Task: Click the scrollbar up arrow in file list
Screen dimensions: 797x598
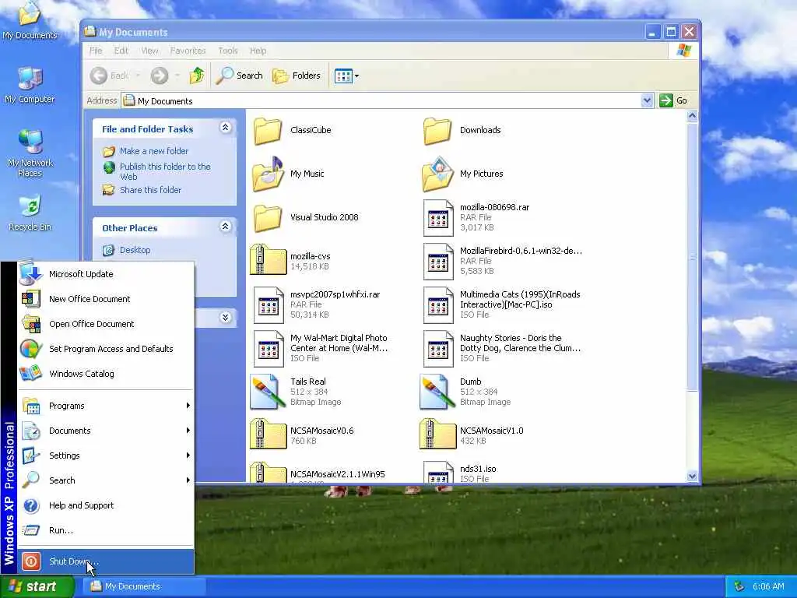Action: click(692, 116)
